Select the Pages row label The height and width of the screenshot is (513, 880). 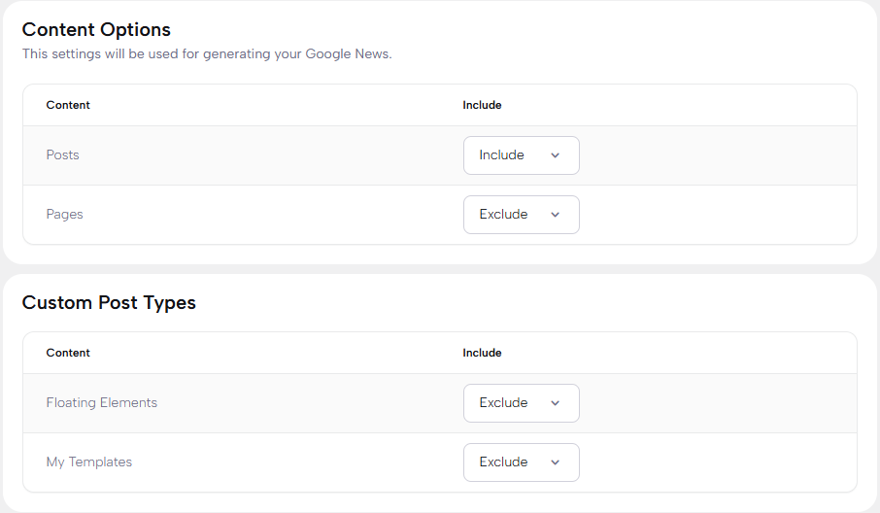[x=65, y=215]
